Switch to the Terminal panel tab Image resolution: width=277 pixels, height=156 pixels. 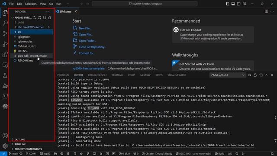click(x=117, y=75)
